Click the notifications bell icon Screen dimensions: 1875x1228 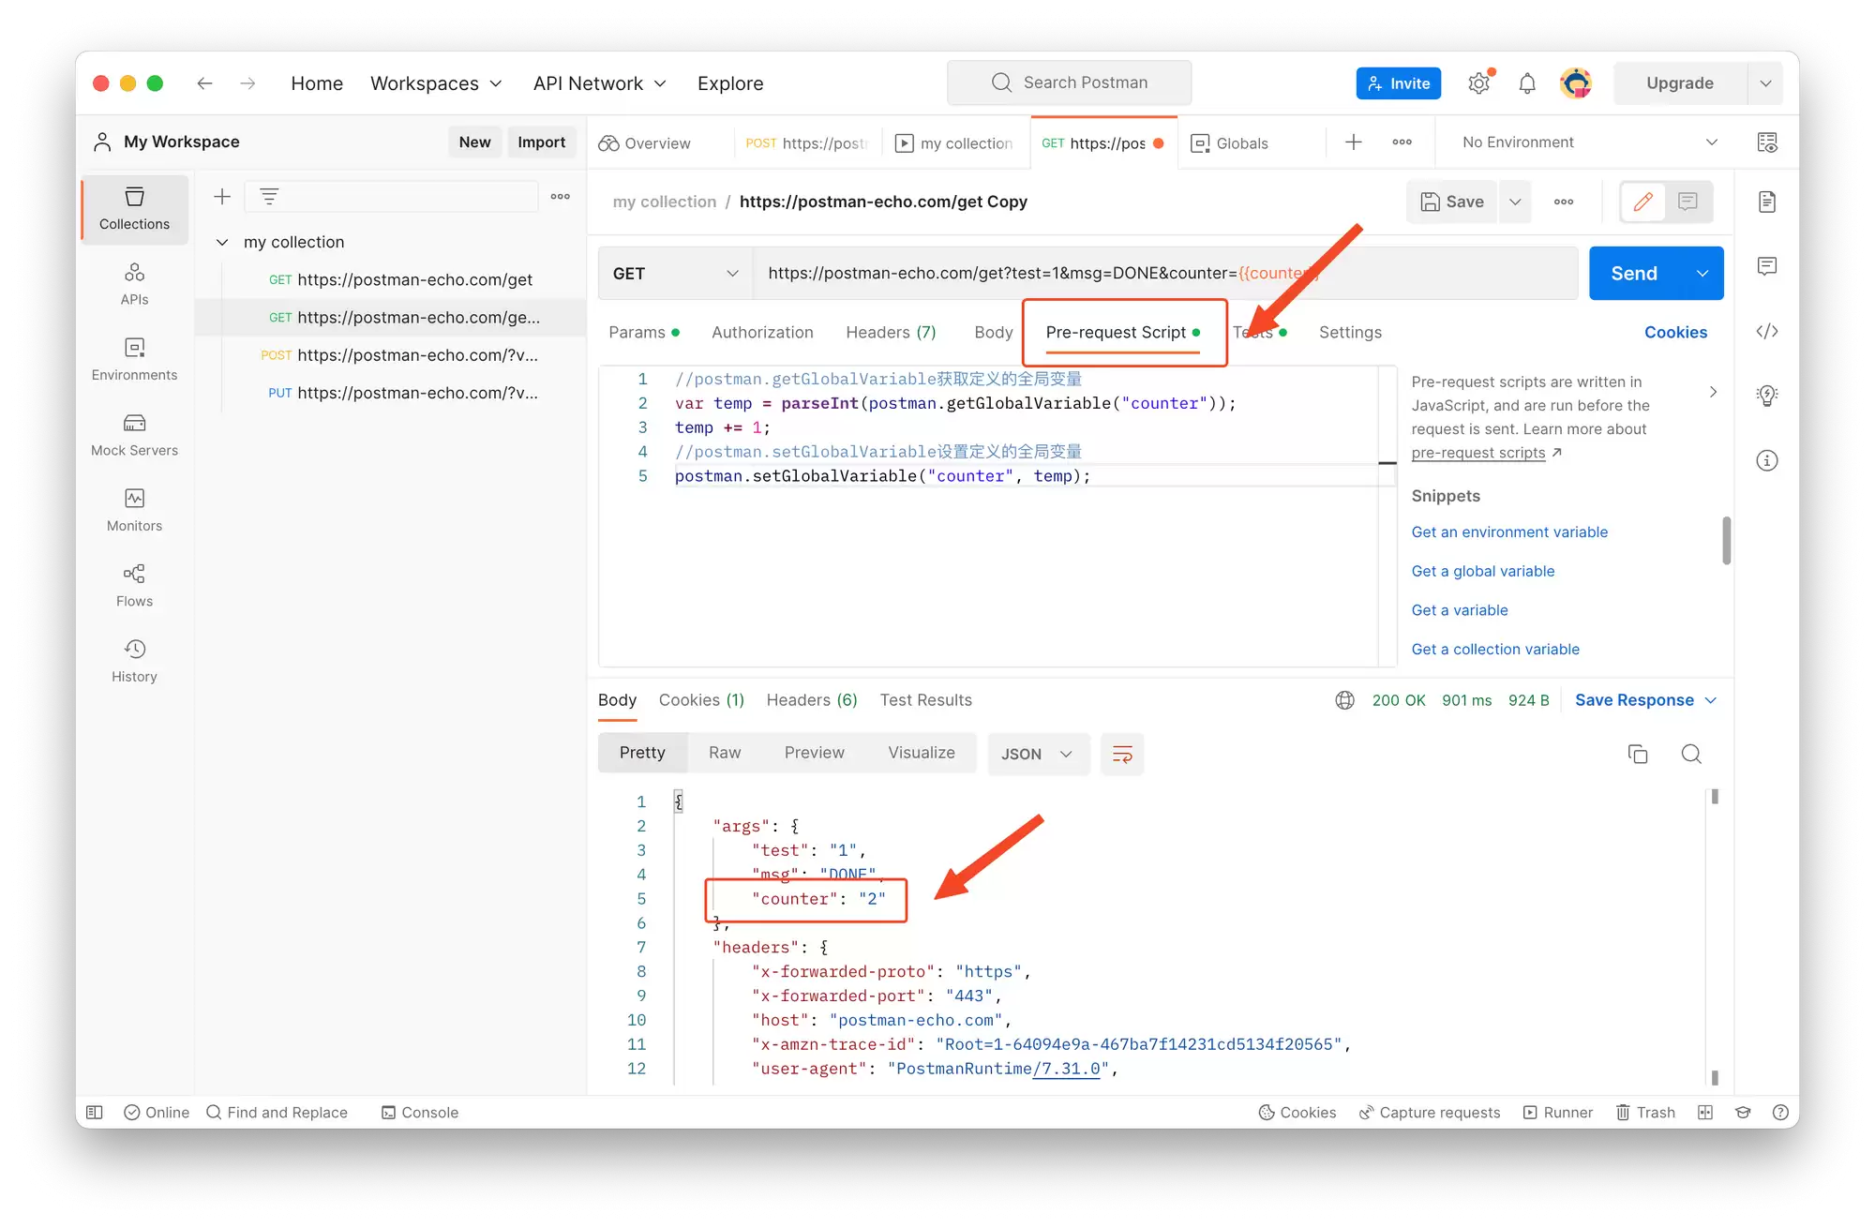(x=1527, y=83)
